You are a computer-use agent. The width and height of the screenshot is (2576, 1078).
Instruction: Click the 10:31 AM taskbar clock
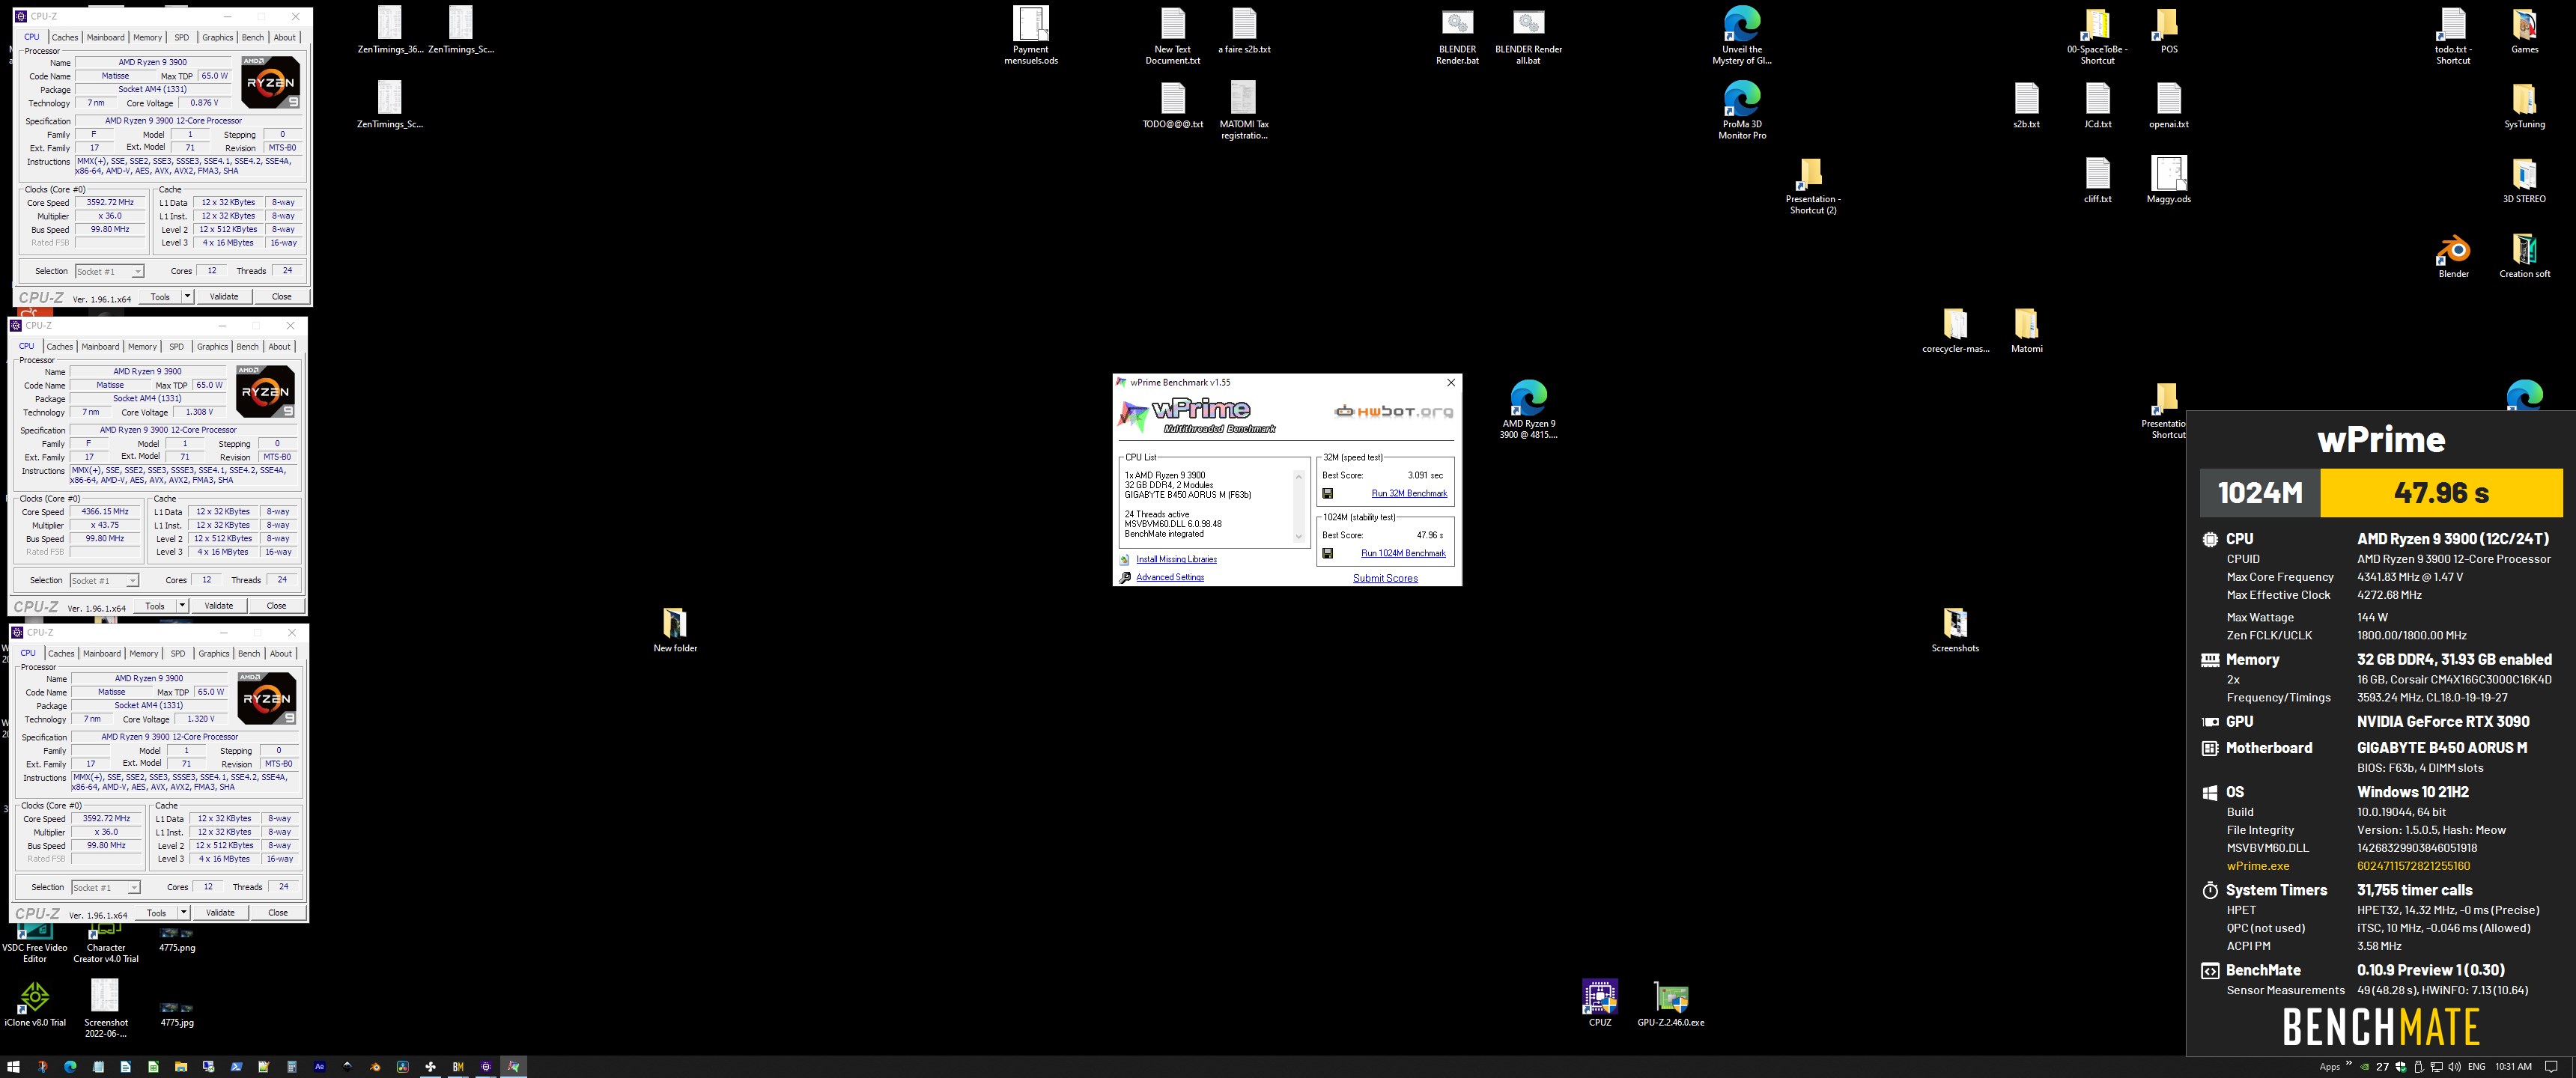coord(2513,1067)
